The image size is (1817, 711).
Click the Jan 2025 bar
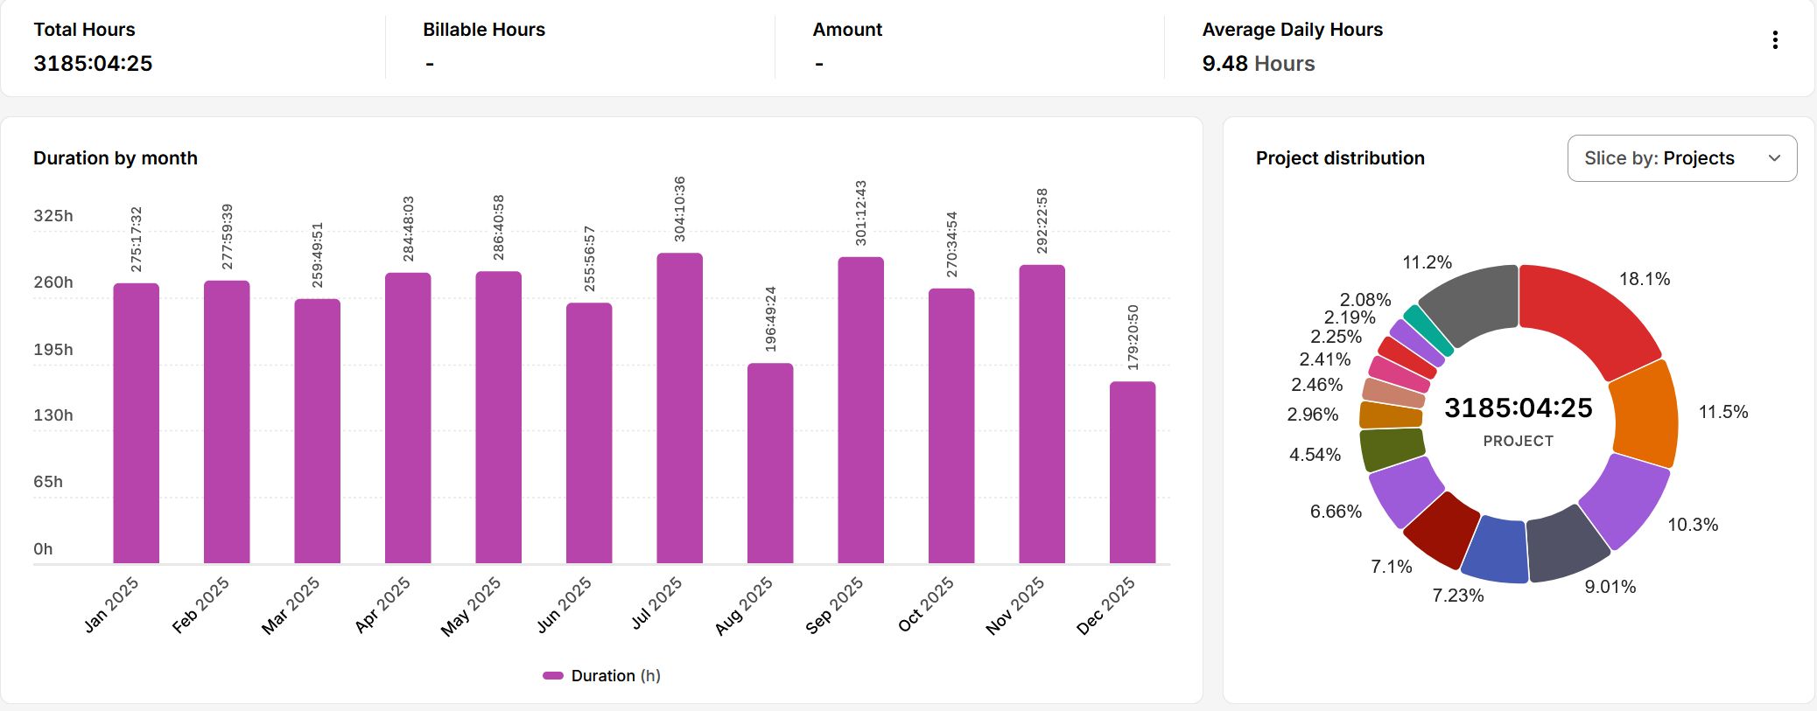point(136,424)
